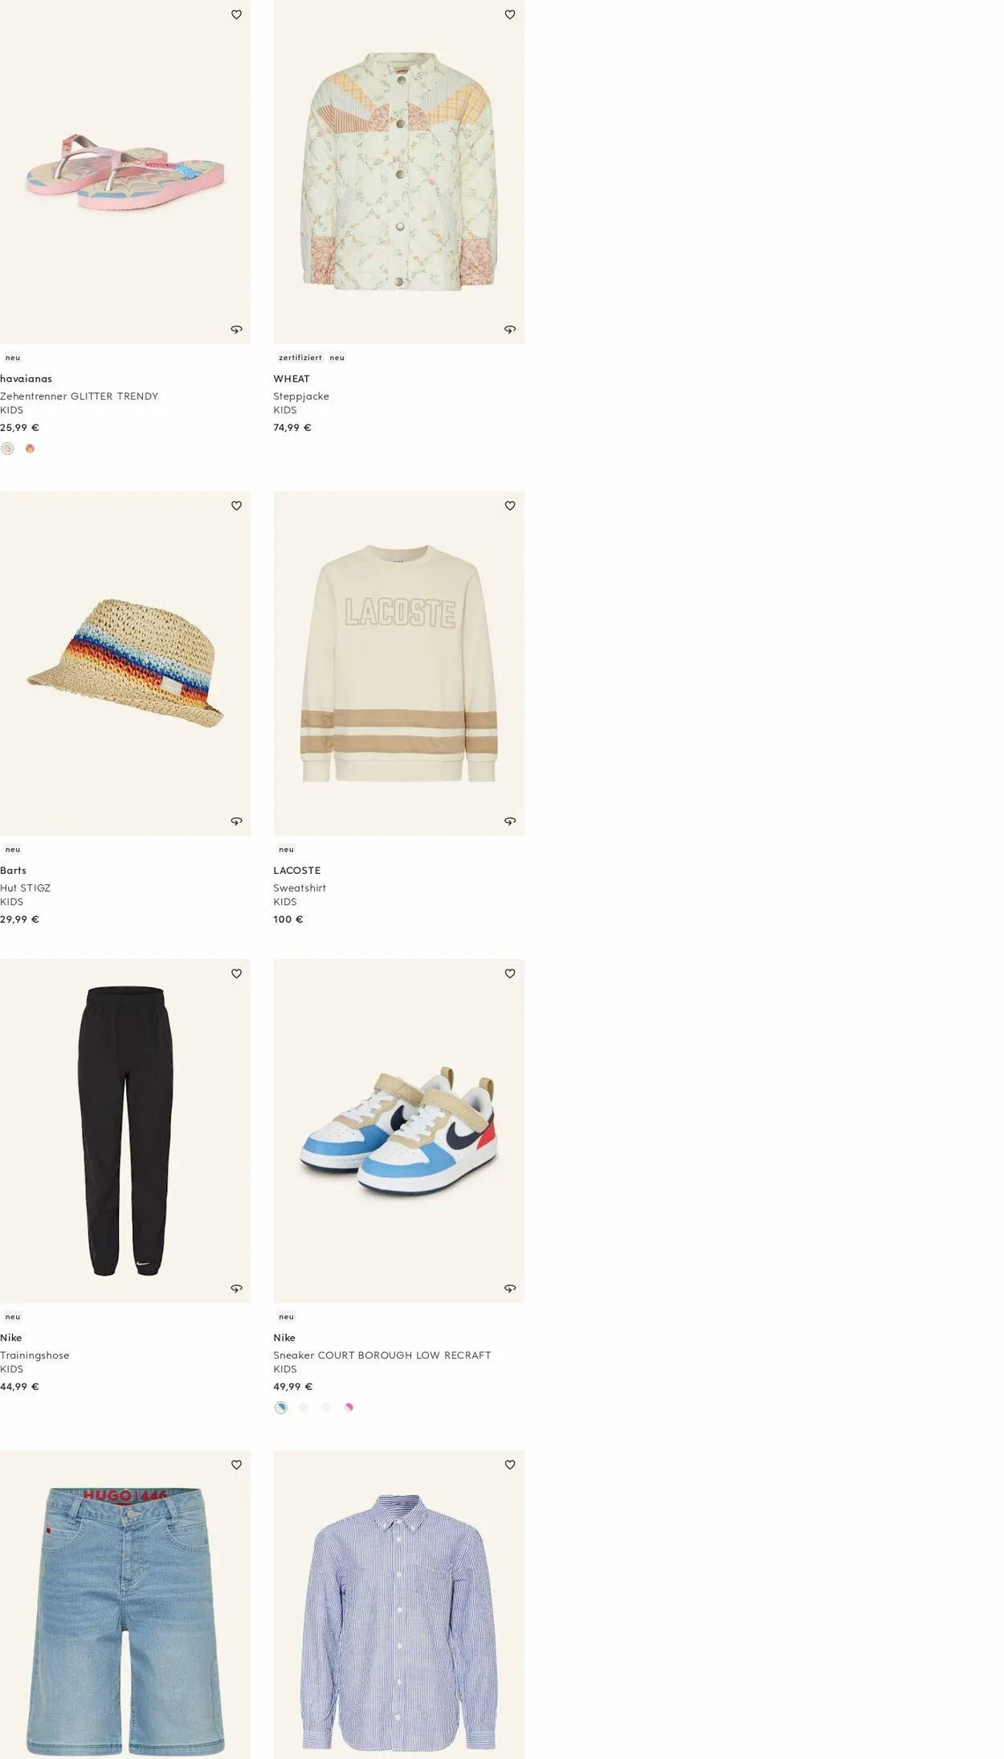The height and width of the screenshot is (1759, 1004).
Task: Pick the pink color option for Nike sneaker
Action: pos(349,1408)
